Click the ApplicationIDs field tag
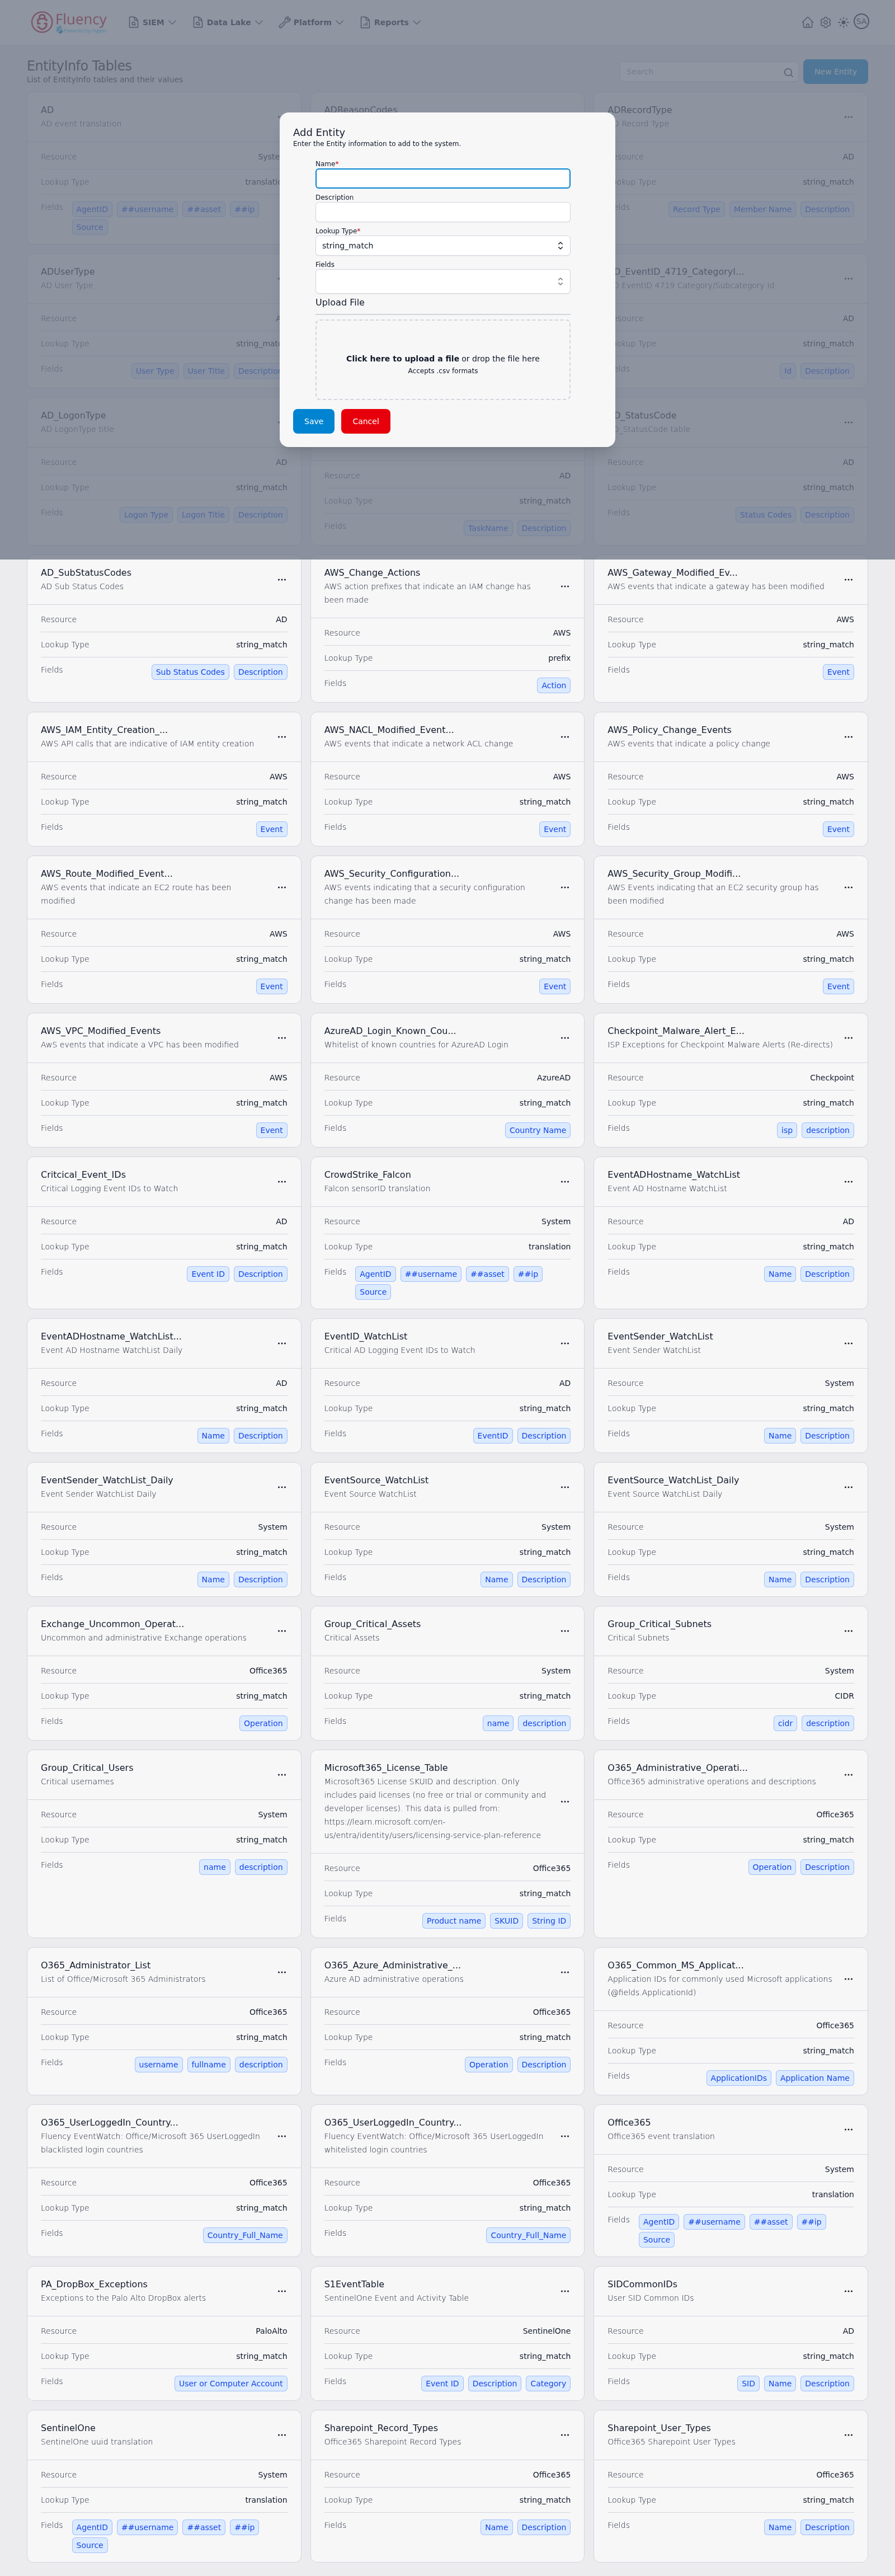895x2576 pixels. pos(738,2078)
